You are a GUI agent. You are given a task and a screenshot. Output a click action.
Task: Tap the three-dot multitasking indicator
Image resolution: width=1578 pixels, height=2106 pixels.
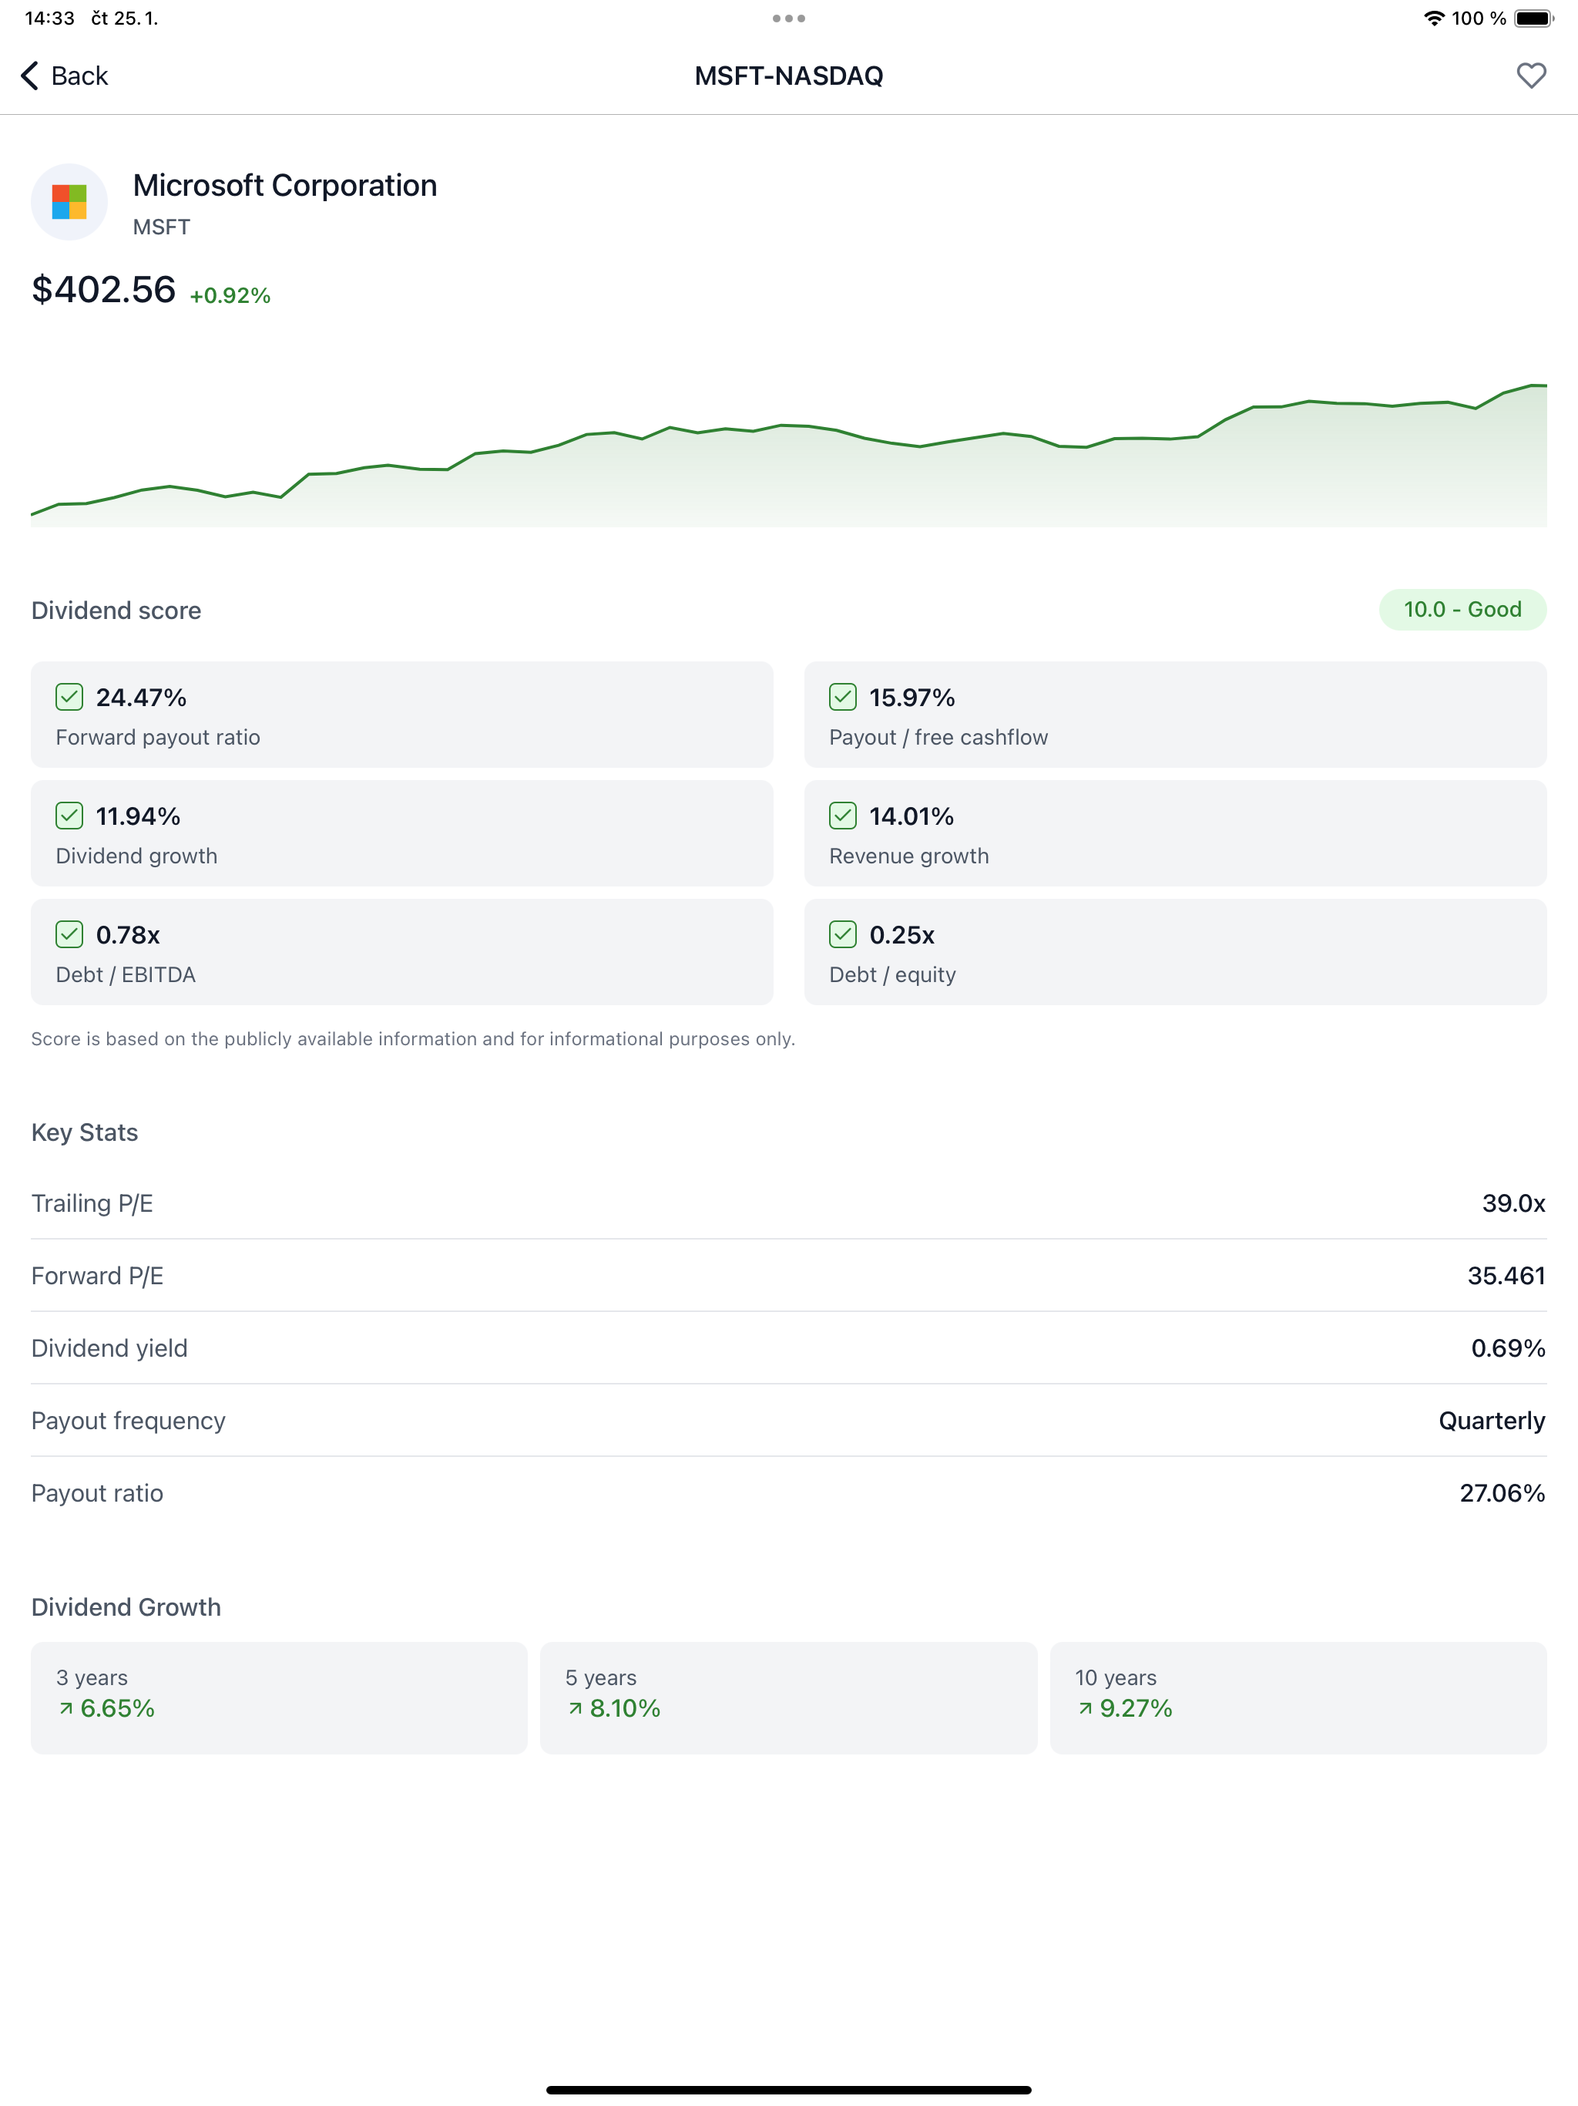(789, 18)
